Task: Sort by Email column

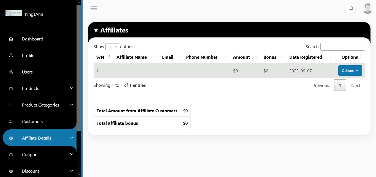Action: click(x=171, y=57)
